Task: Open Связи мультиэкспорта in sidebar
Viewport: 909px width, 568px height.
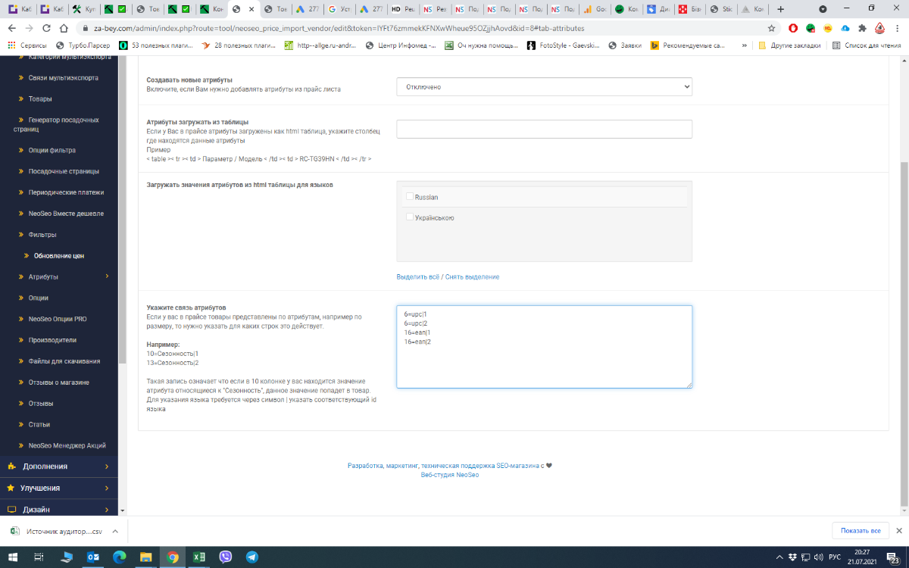Action: pyautogui.click(x=64, y=78)
